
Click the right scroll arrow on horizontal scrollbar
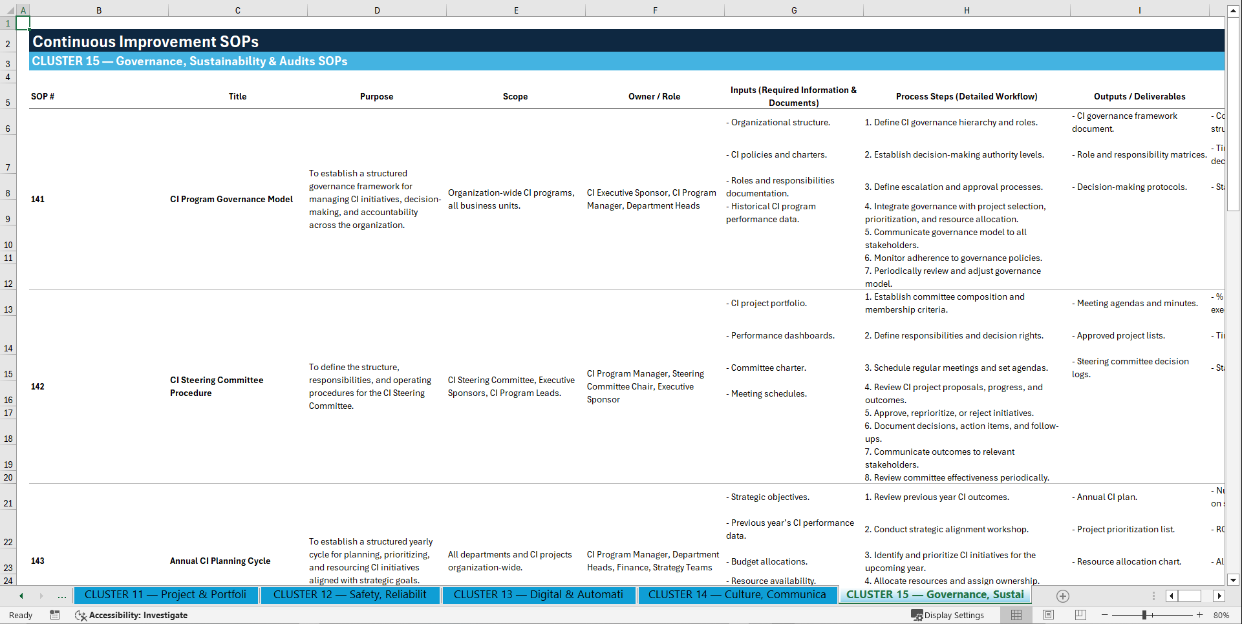click(x=1219, y=596)
